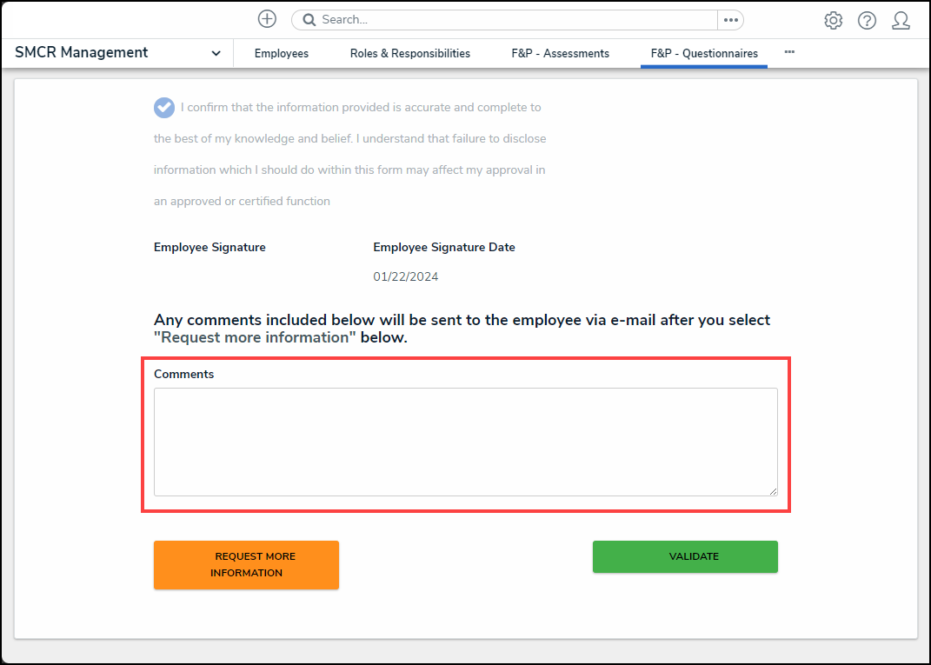The height and width of the screenshot is (665, 931).
Task: Show more tabs via ellipsis icon
Action: [789, 52]
